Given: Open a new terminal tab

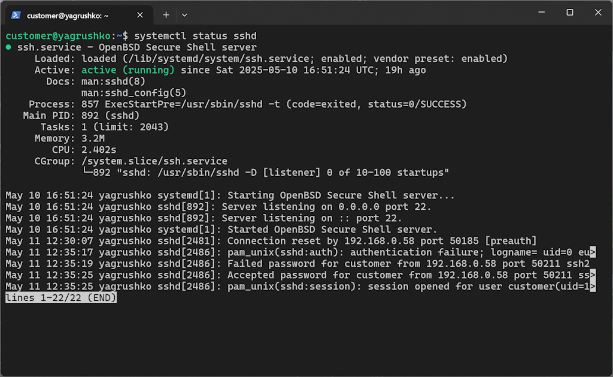Looking at the screenshot, I should click(166, 15).
